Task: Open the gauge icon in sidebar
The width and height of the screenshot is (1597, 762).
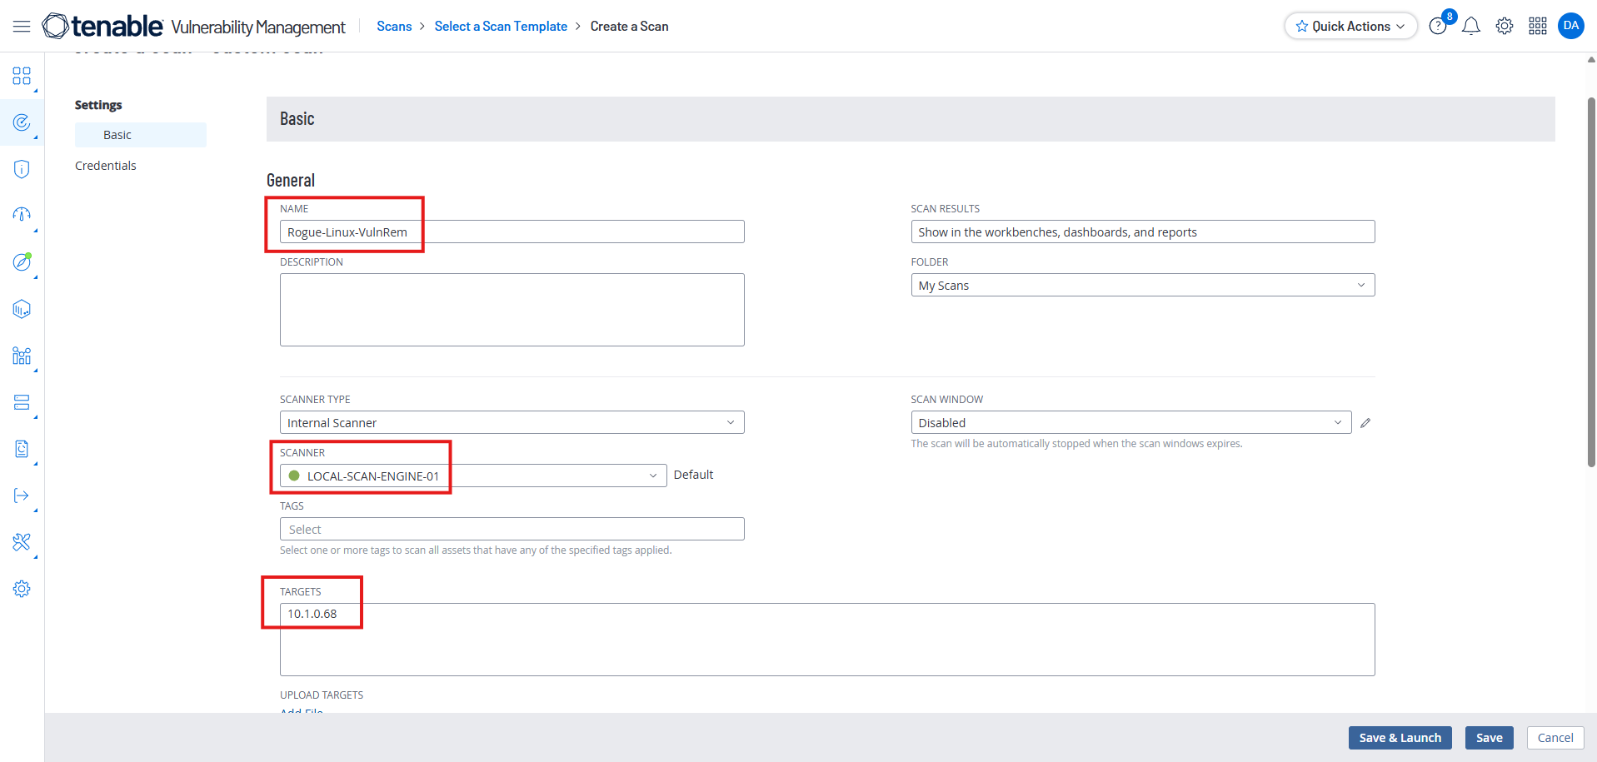Action: 22,215
